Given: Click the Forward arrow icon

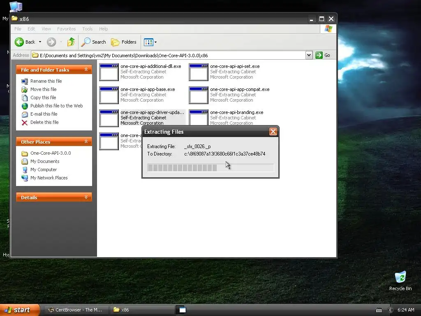Looking at the screenshot, I should [x=51, y=42].
